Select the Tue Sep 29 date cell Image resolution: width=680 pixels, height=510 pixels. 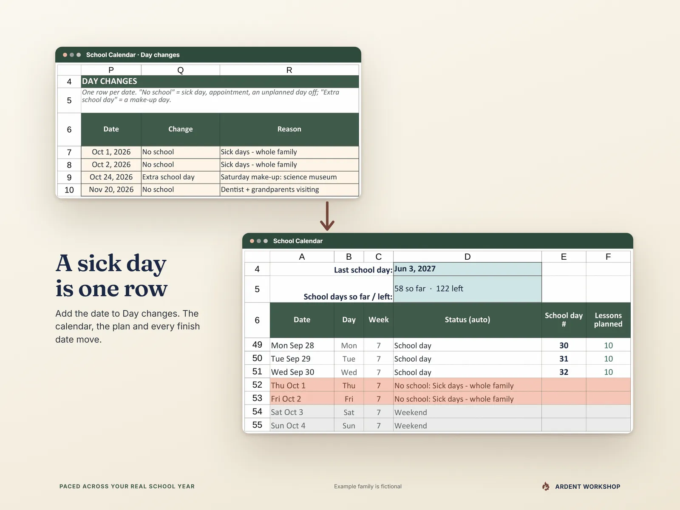[x=302, y=358]
